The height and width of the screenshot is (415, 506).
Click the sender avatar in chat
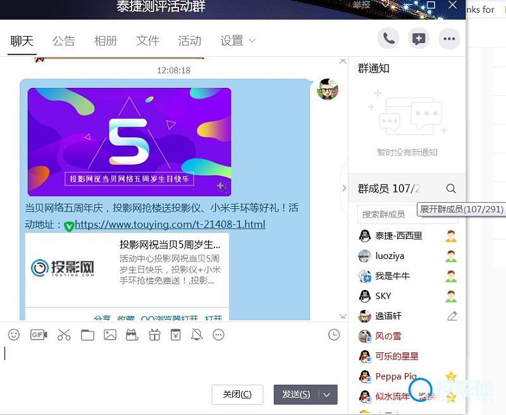coord(328,89)
